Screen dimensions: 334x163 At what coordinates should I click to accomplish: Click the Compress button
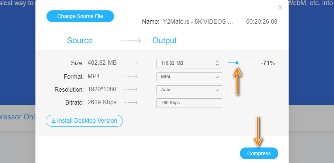259,153
